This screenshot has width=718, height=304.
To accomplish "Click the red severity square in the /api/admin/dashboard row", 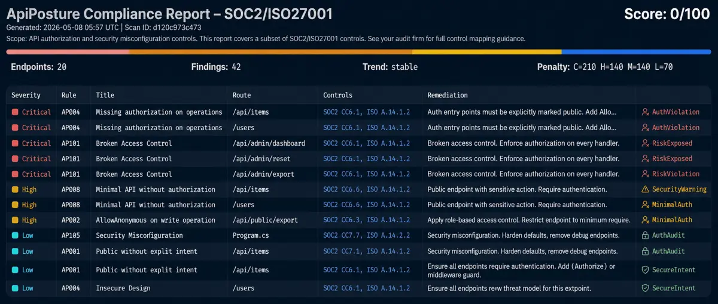I will point(15,143).
